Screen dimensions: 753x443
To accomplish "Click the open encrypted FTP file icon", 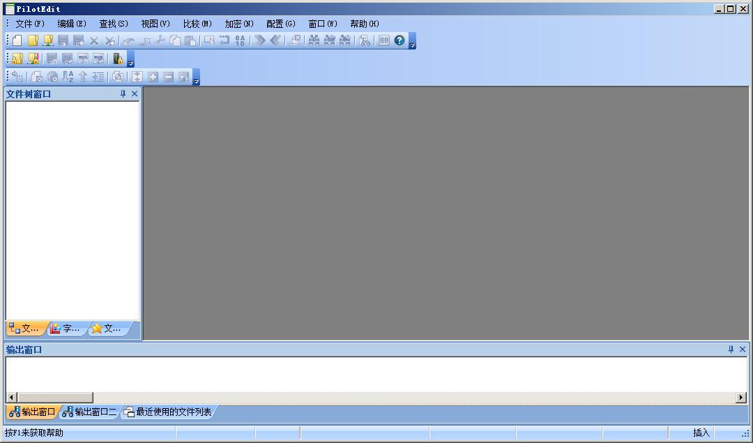I will point(33,59).
